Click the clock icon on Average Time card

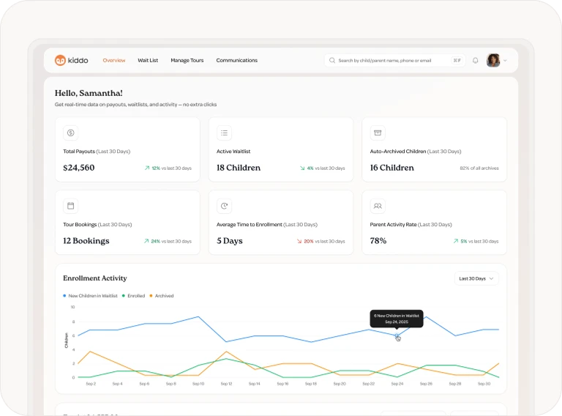point(224,206)
